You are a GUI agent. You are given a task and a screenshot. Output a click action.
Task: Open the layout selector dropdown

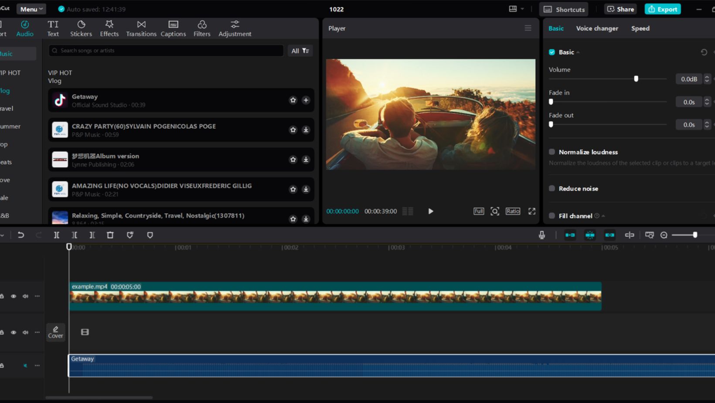coord(516,9)
